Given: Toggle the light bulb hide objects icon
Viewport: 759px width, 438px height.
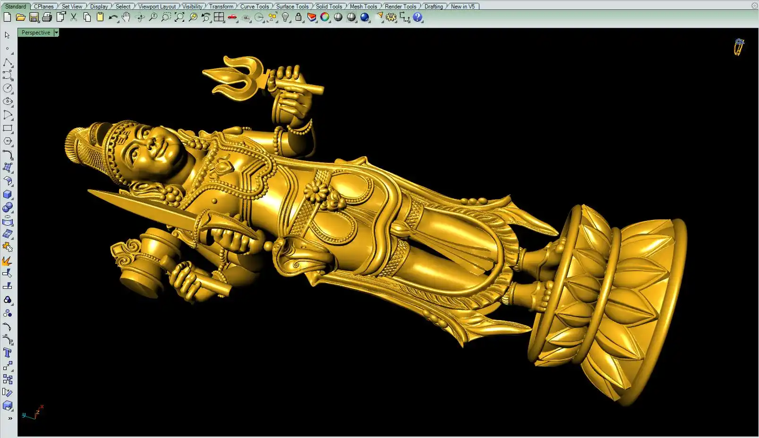Looking at the screenshot, I should tap(285, 17).
